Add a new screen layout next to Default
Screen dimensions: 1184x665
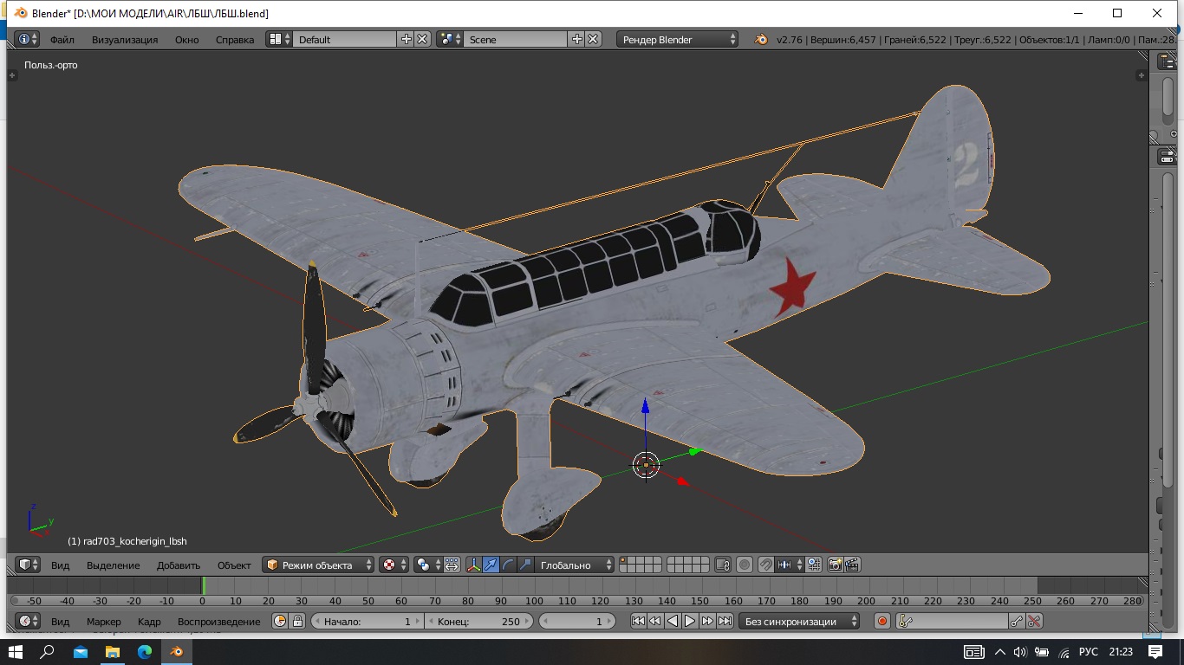click(x=406, y=39)
